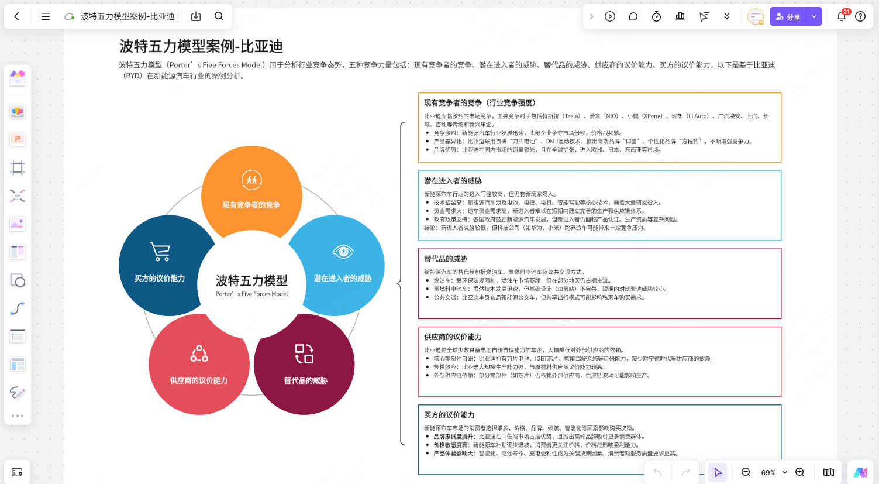Viewport: 879px width, 484px height.
Task: Click the redo arrow
Action: [x=685, y=472]
